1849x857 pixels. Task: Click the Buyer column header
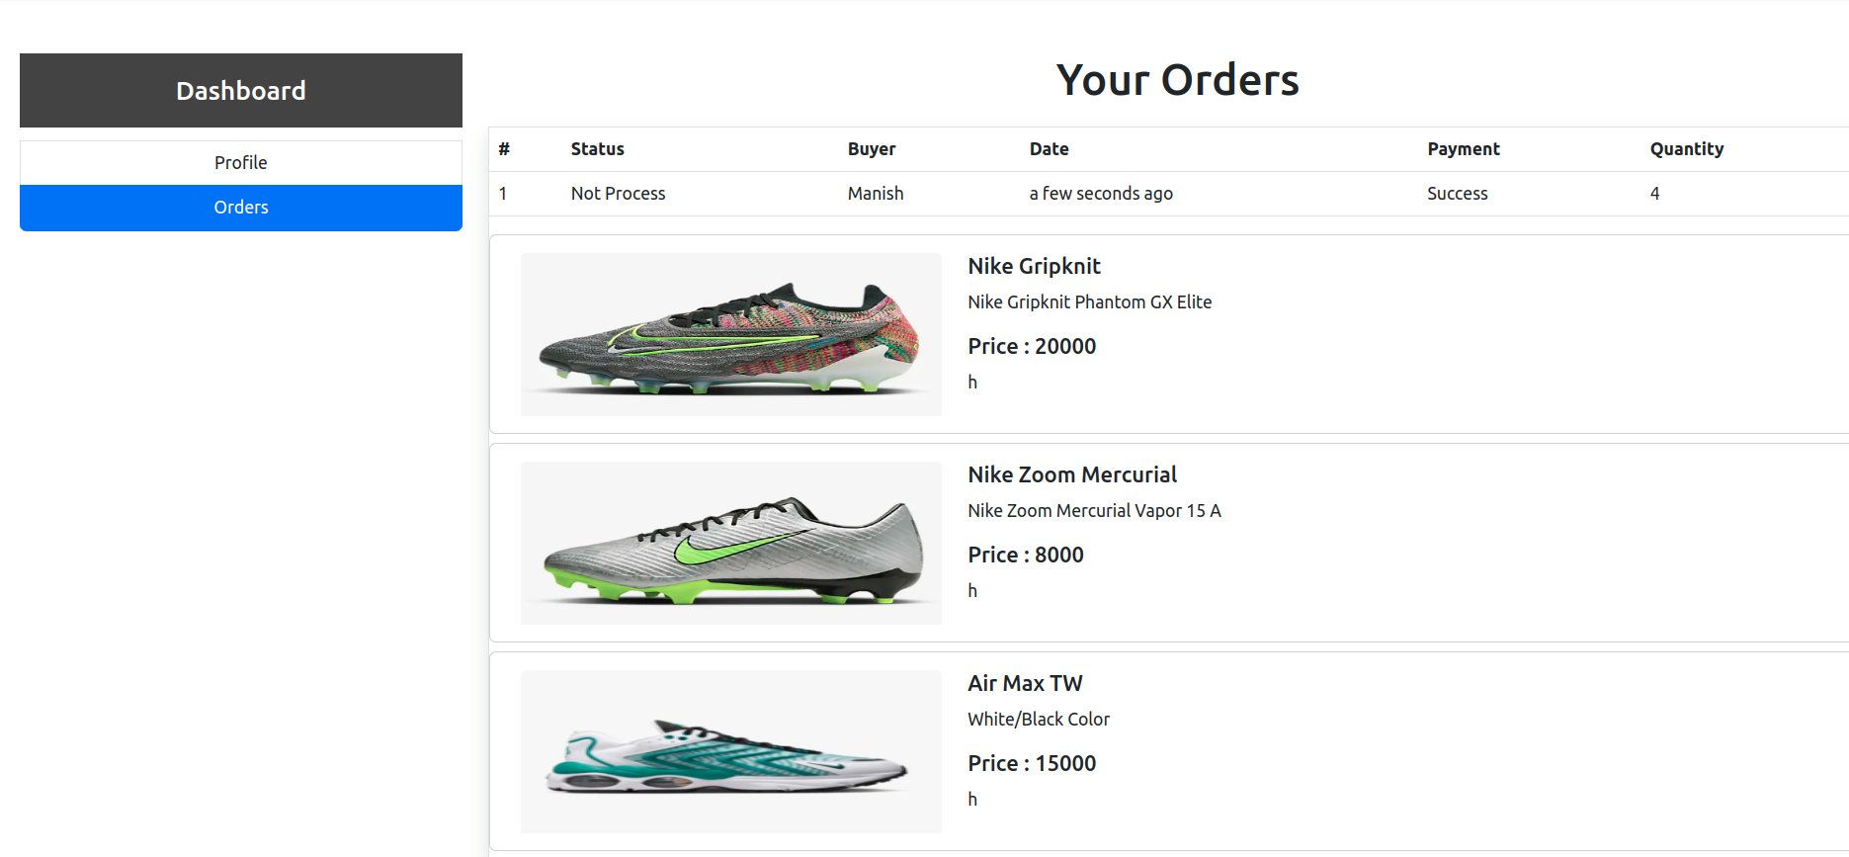coord(871,148)
